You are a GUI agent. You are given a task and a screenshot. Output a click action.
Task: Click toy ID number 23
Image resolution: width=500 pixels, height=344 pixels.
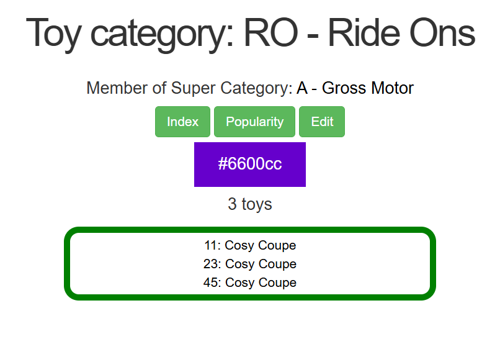(210, 264)
